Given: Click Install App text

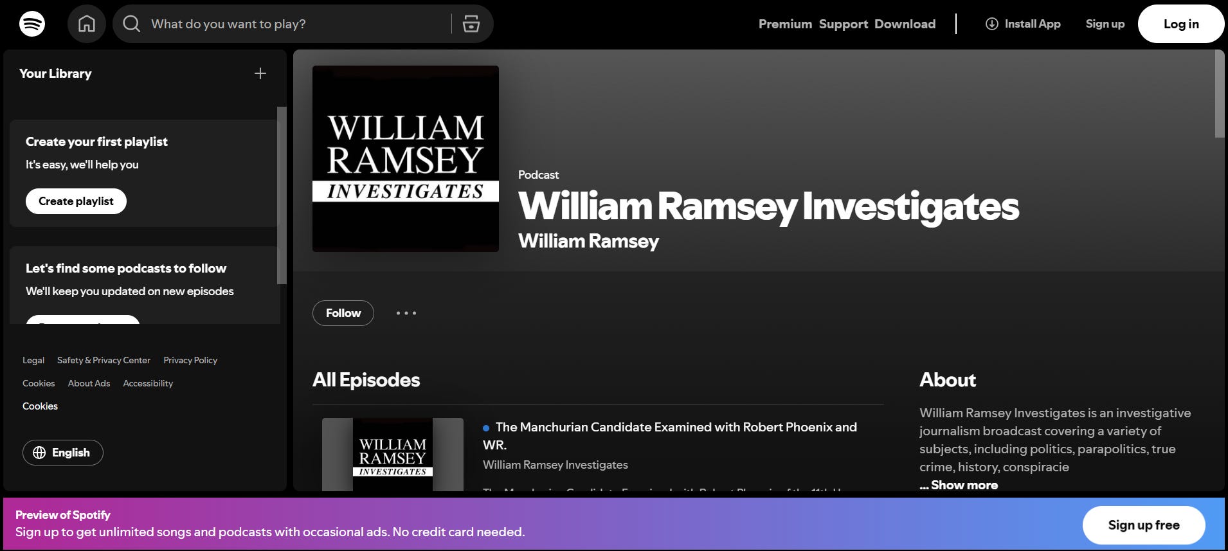Looking at the screenshot, I should click(x=1033, y=24).
